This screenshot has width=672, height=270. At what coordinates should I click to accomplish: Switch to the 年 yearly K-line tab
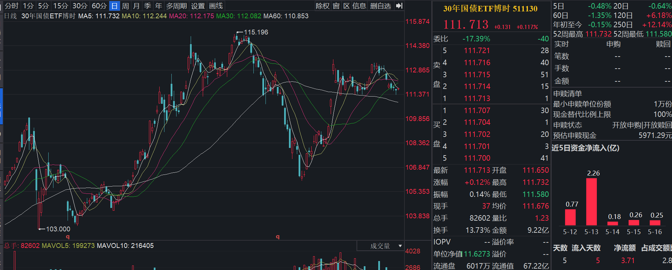pyautogui.click(x=159, y=6)
